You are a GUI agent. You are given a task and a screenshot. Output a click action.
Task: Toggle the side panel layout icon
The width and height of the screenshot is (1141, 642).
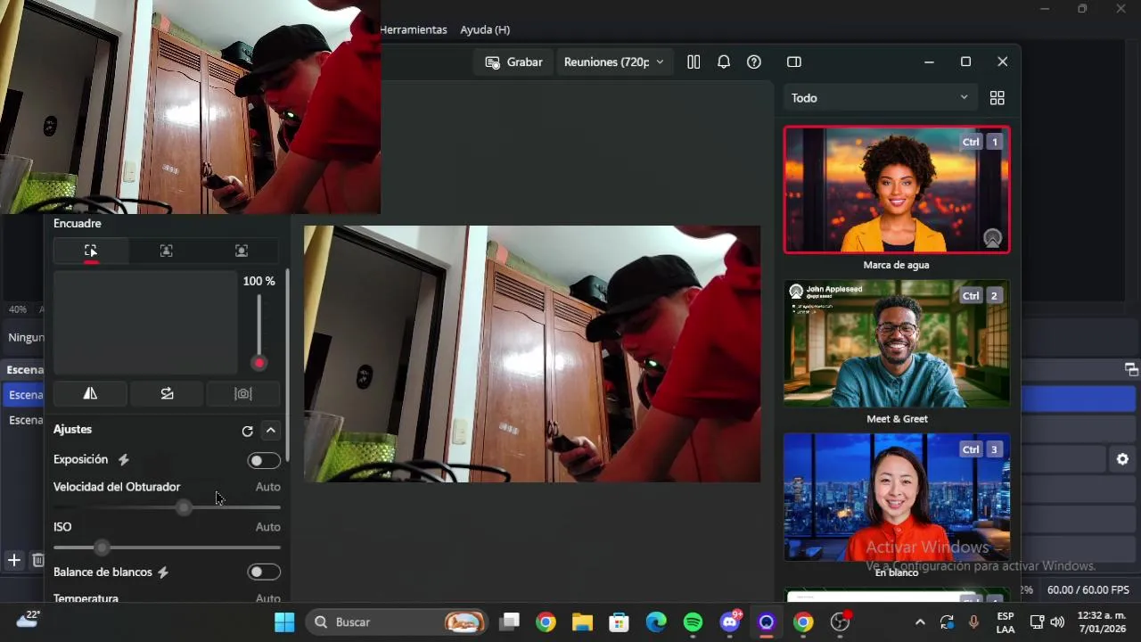tap(794, 62)
